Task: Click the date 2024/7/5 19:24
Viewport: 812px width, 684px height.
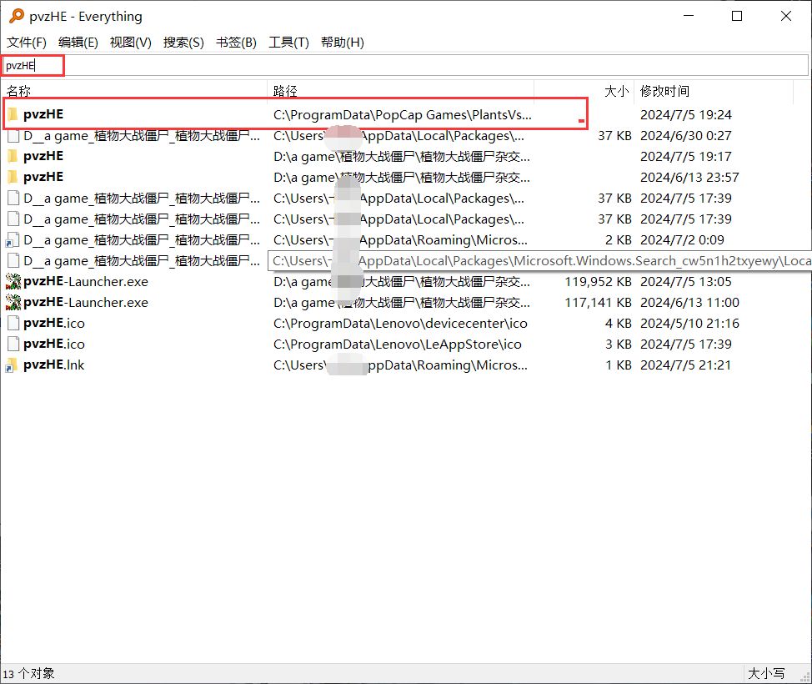Action: pyautogui.click(x=686, y=114)
